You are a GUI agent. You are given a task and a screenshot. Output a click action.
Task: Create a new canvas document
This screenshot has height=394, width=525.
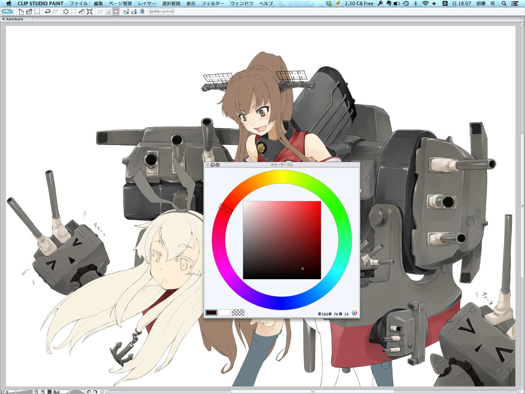[x=21, y=11]
